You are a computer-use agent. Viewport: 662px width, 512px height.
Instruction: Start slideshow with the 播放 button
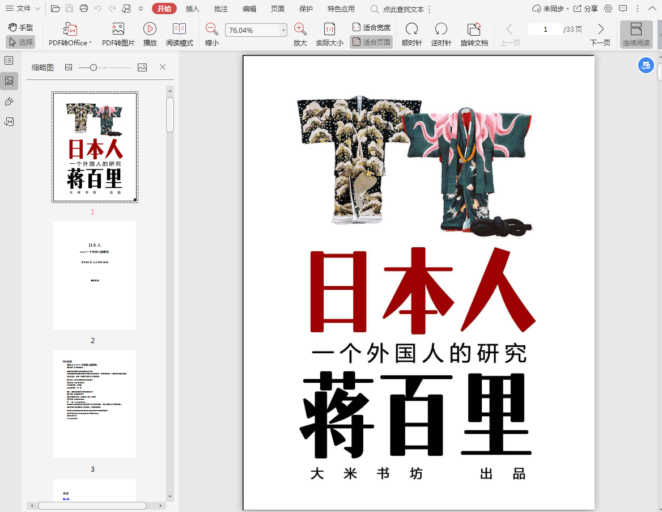150,29
